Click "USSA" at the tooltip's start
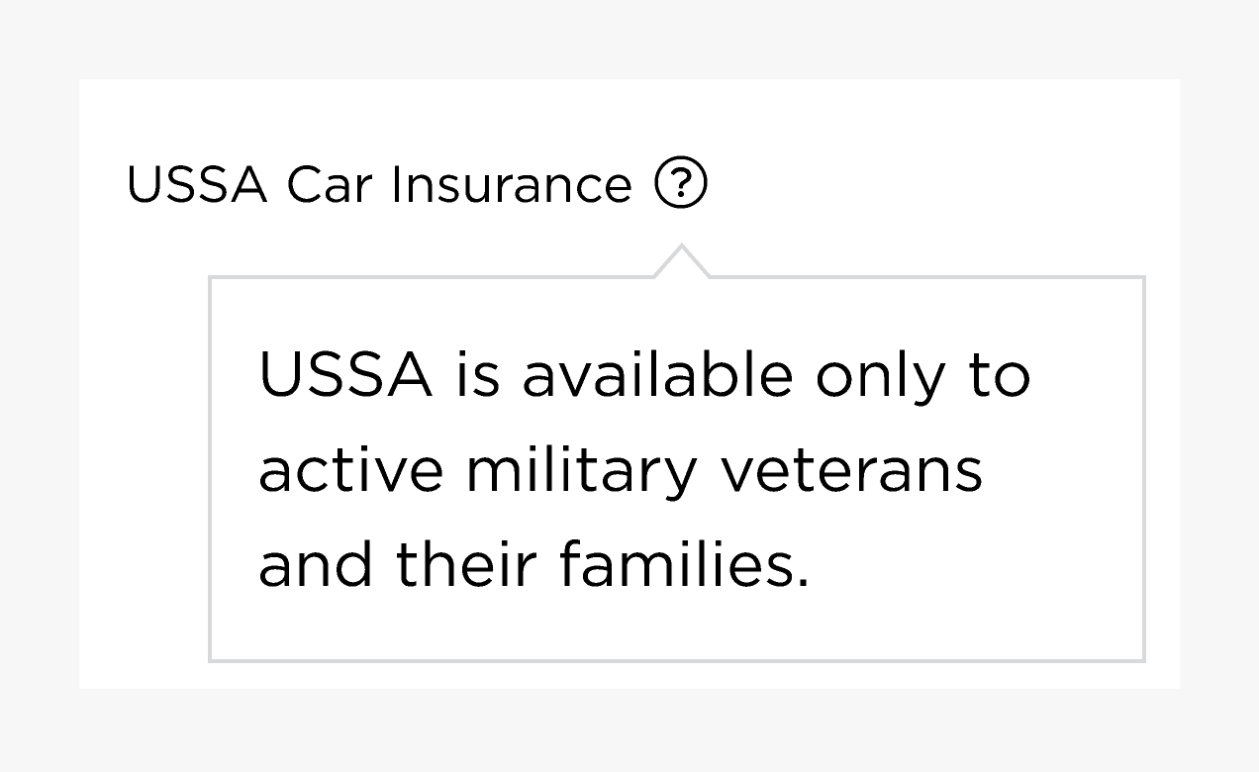 click(x=345, y=376)
